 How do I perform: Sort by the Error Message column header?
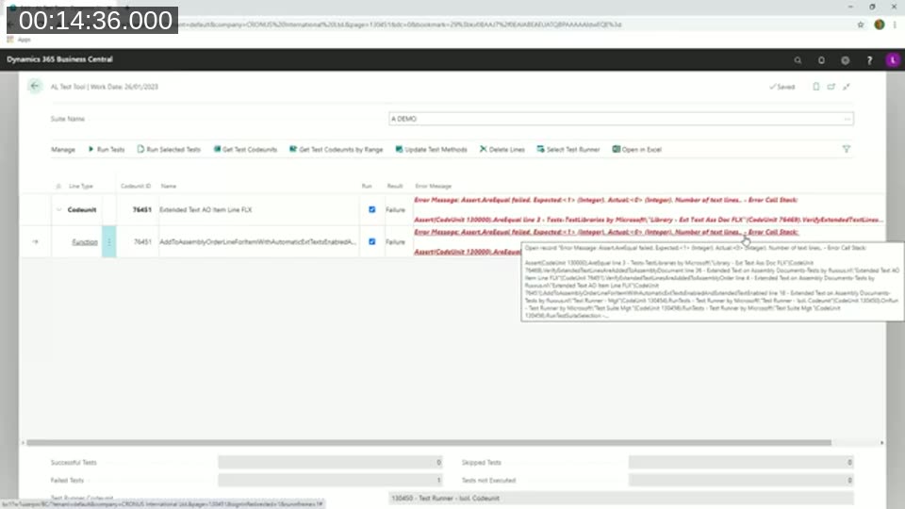point(433,187)
